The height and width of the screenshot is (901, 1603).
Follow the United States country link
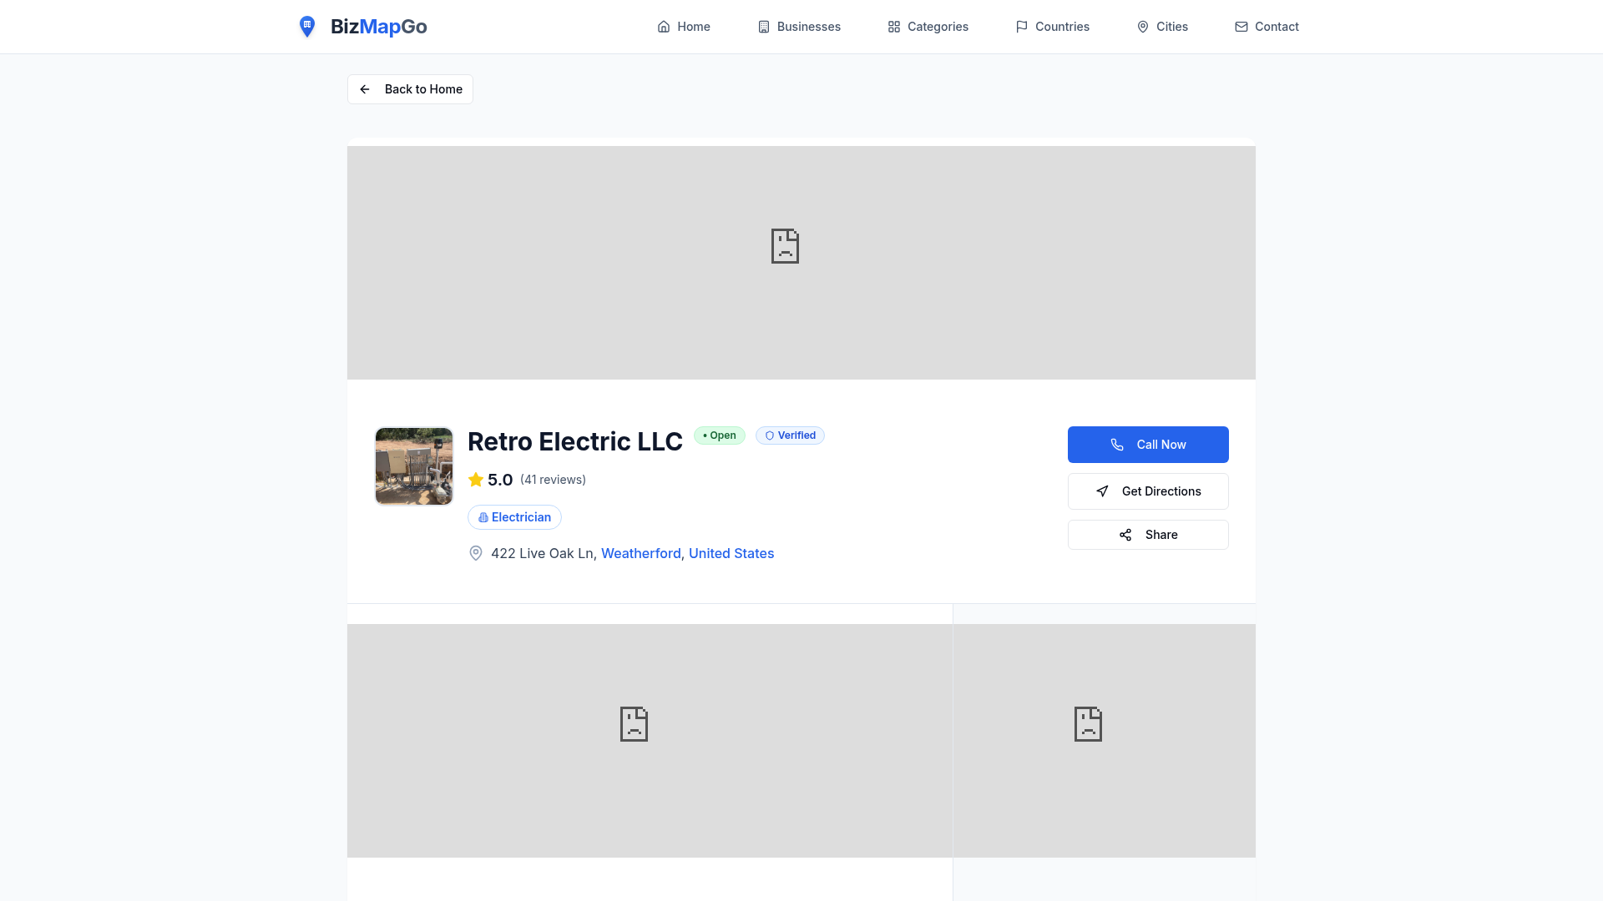731,553
